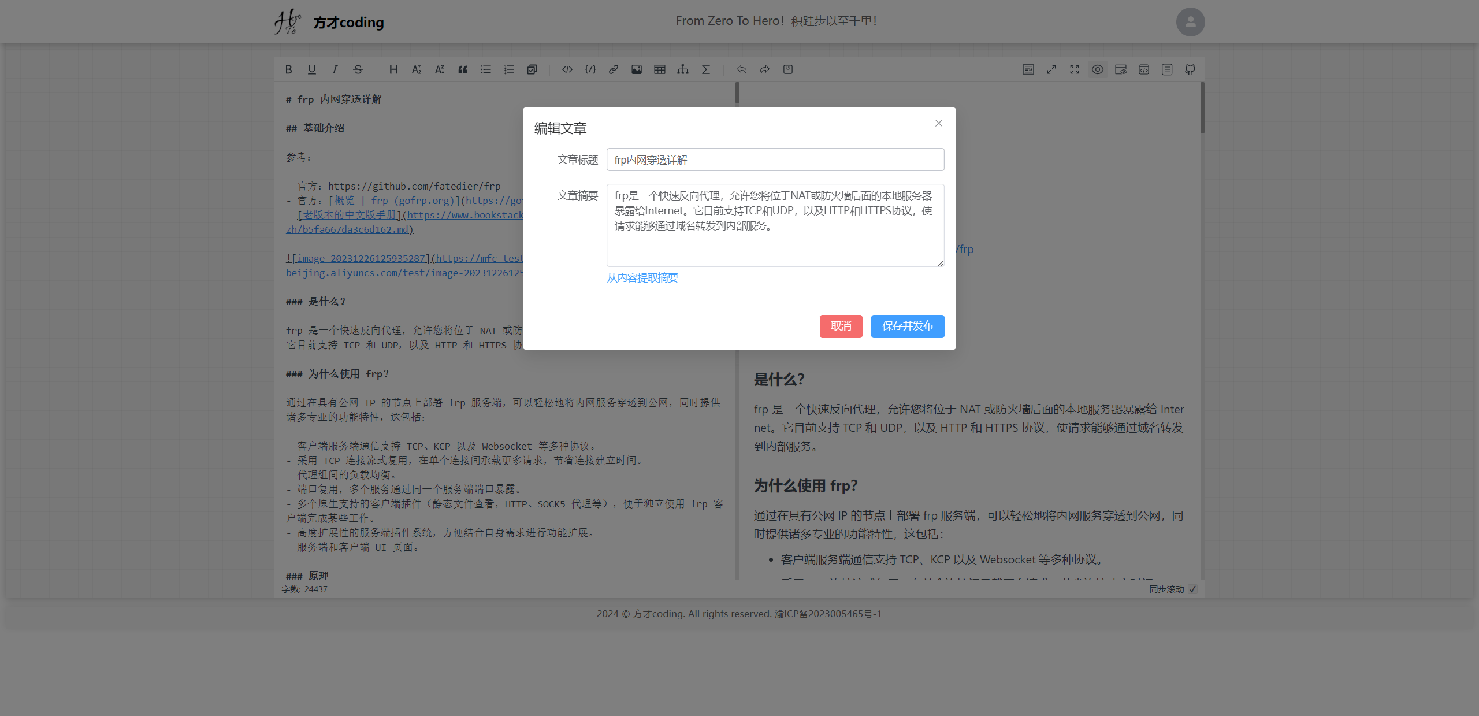
Task: Click the textarea resize handle corner
Action: 941,264
